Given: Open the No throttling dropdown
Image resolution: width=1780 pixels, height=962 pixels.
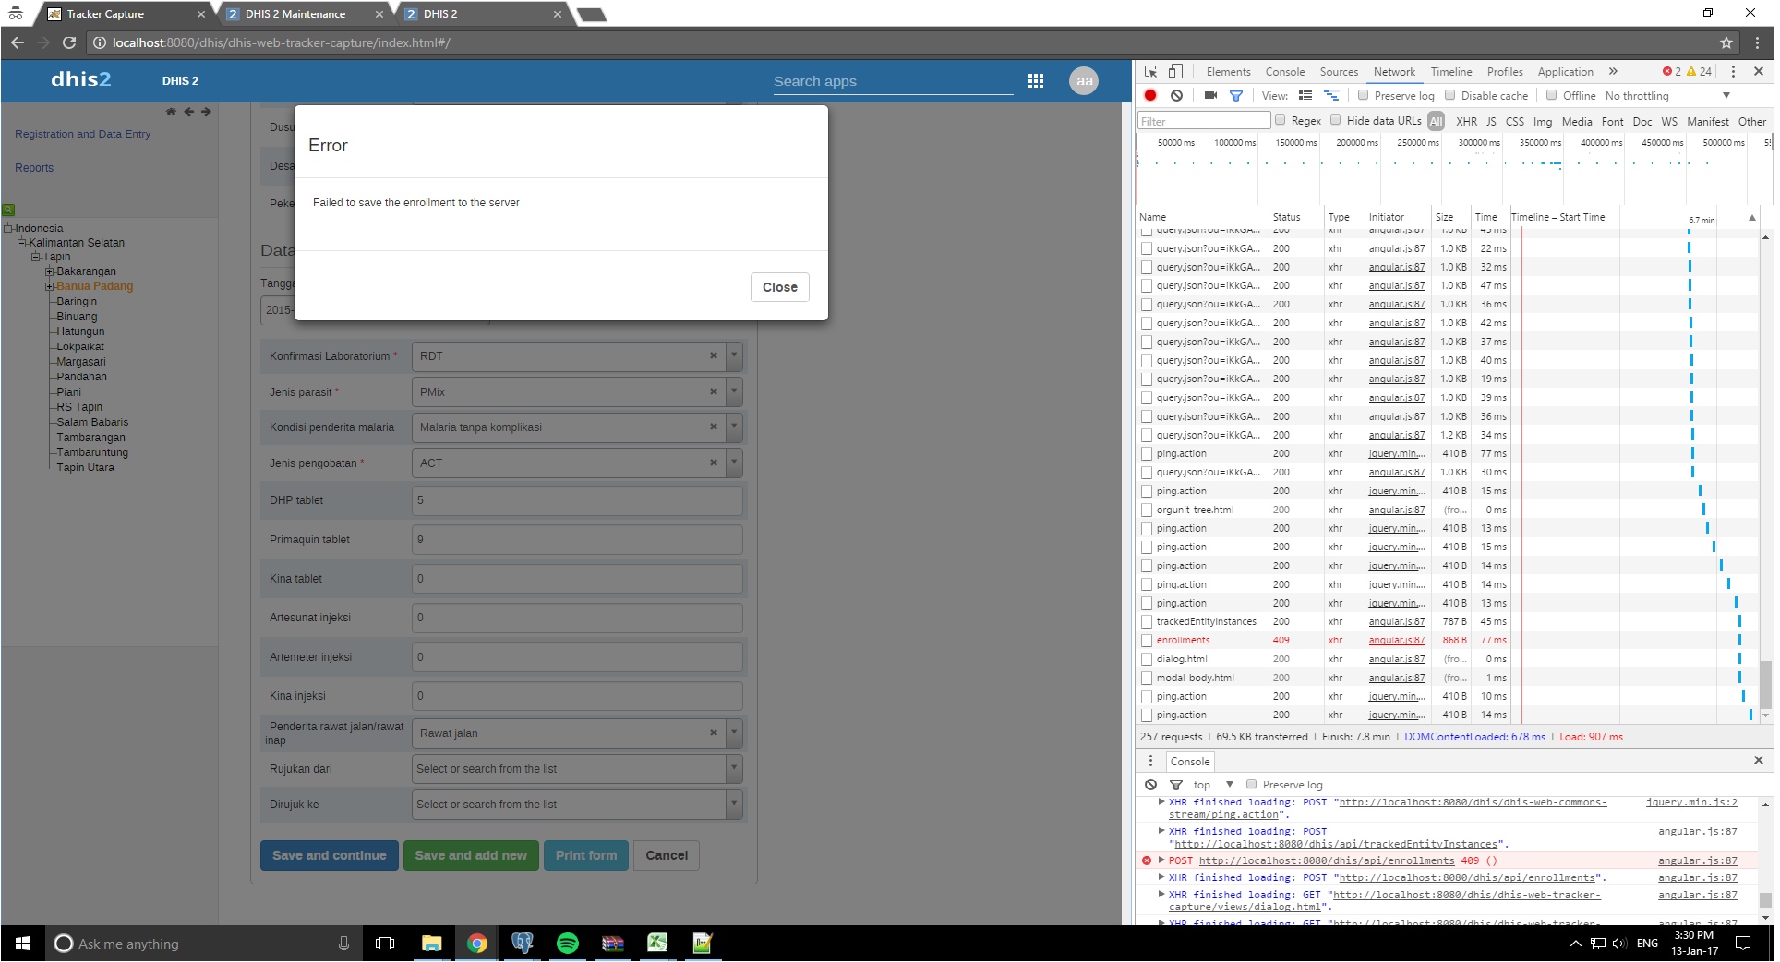Looking at the screenshot, I should point(1666,96).
